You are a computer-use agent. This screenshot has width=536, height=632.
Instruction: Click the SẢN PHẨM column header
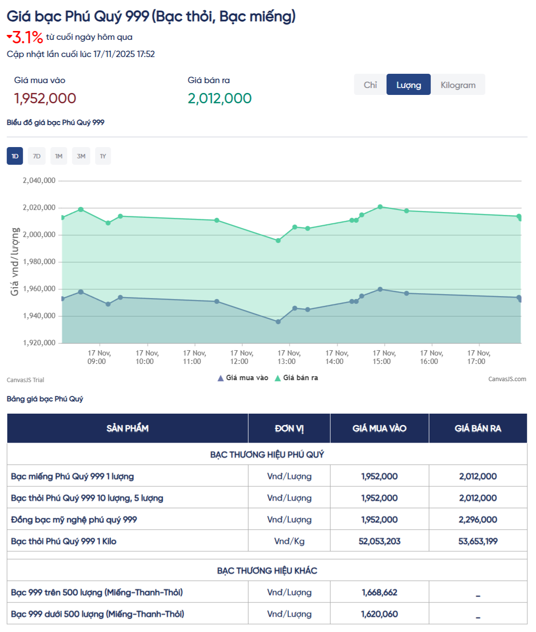pos(127,428)
